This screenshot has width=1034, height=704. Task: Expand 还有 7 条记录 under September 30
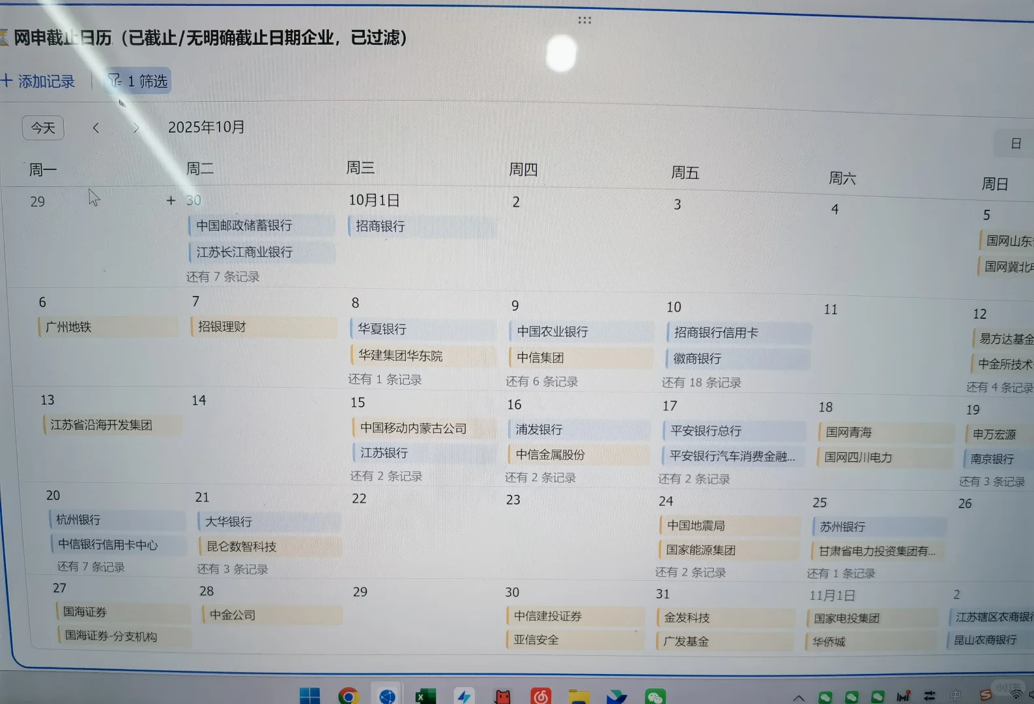(223, 277)
